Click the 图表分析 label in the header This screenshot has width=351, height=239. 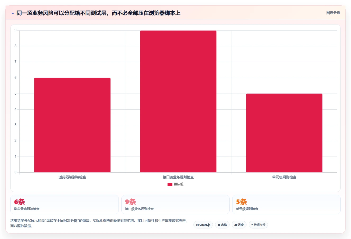[x=333, y=13]
